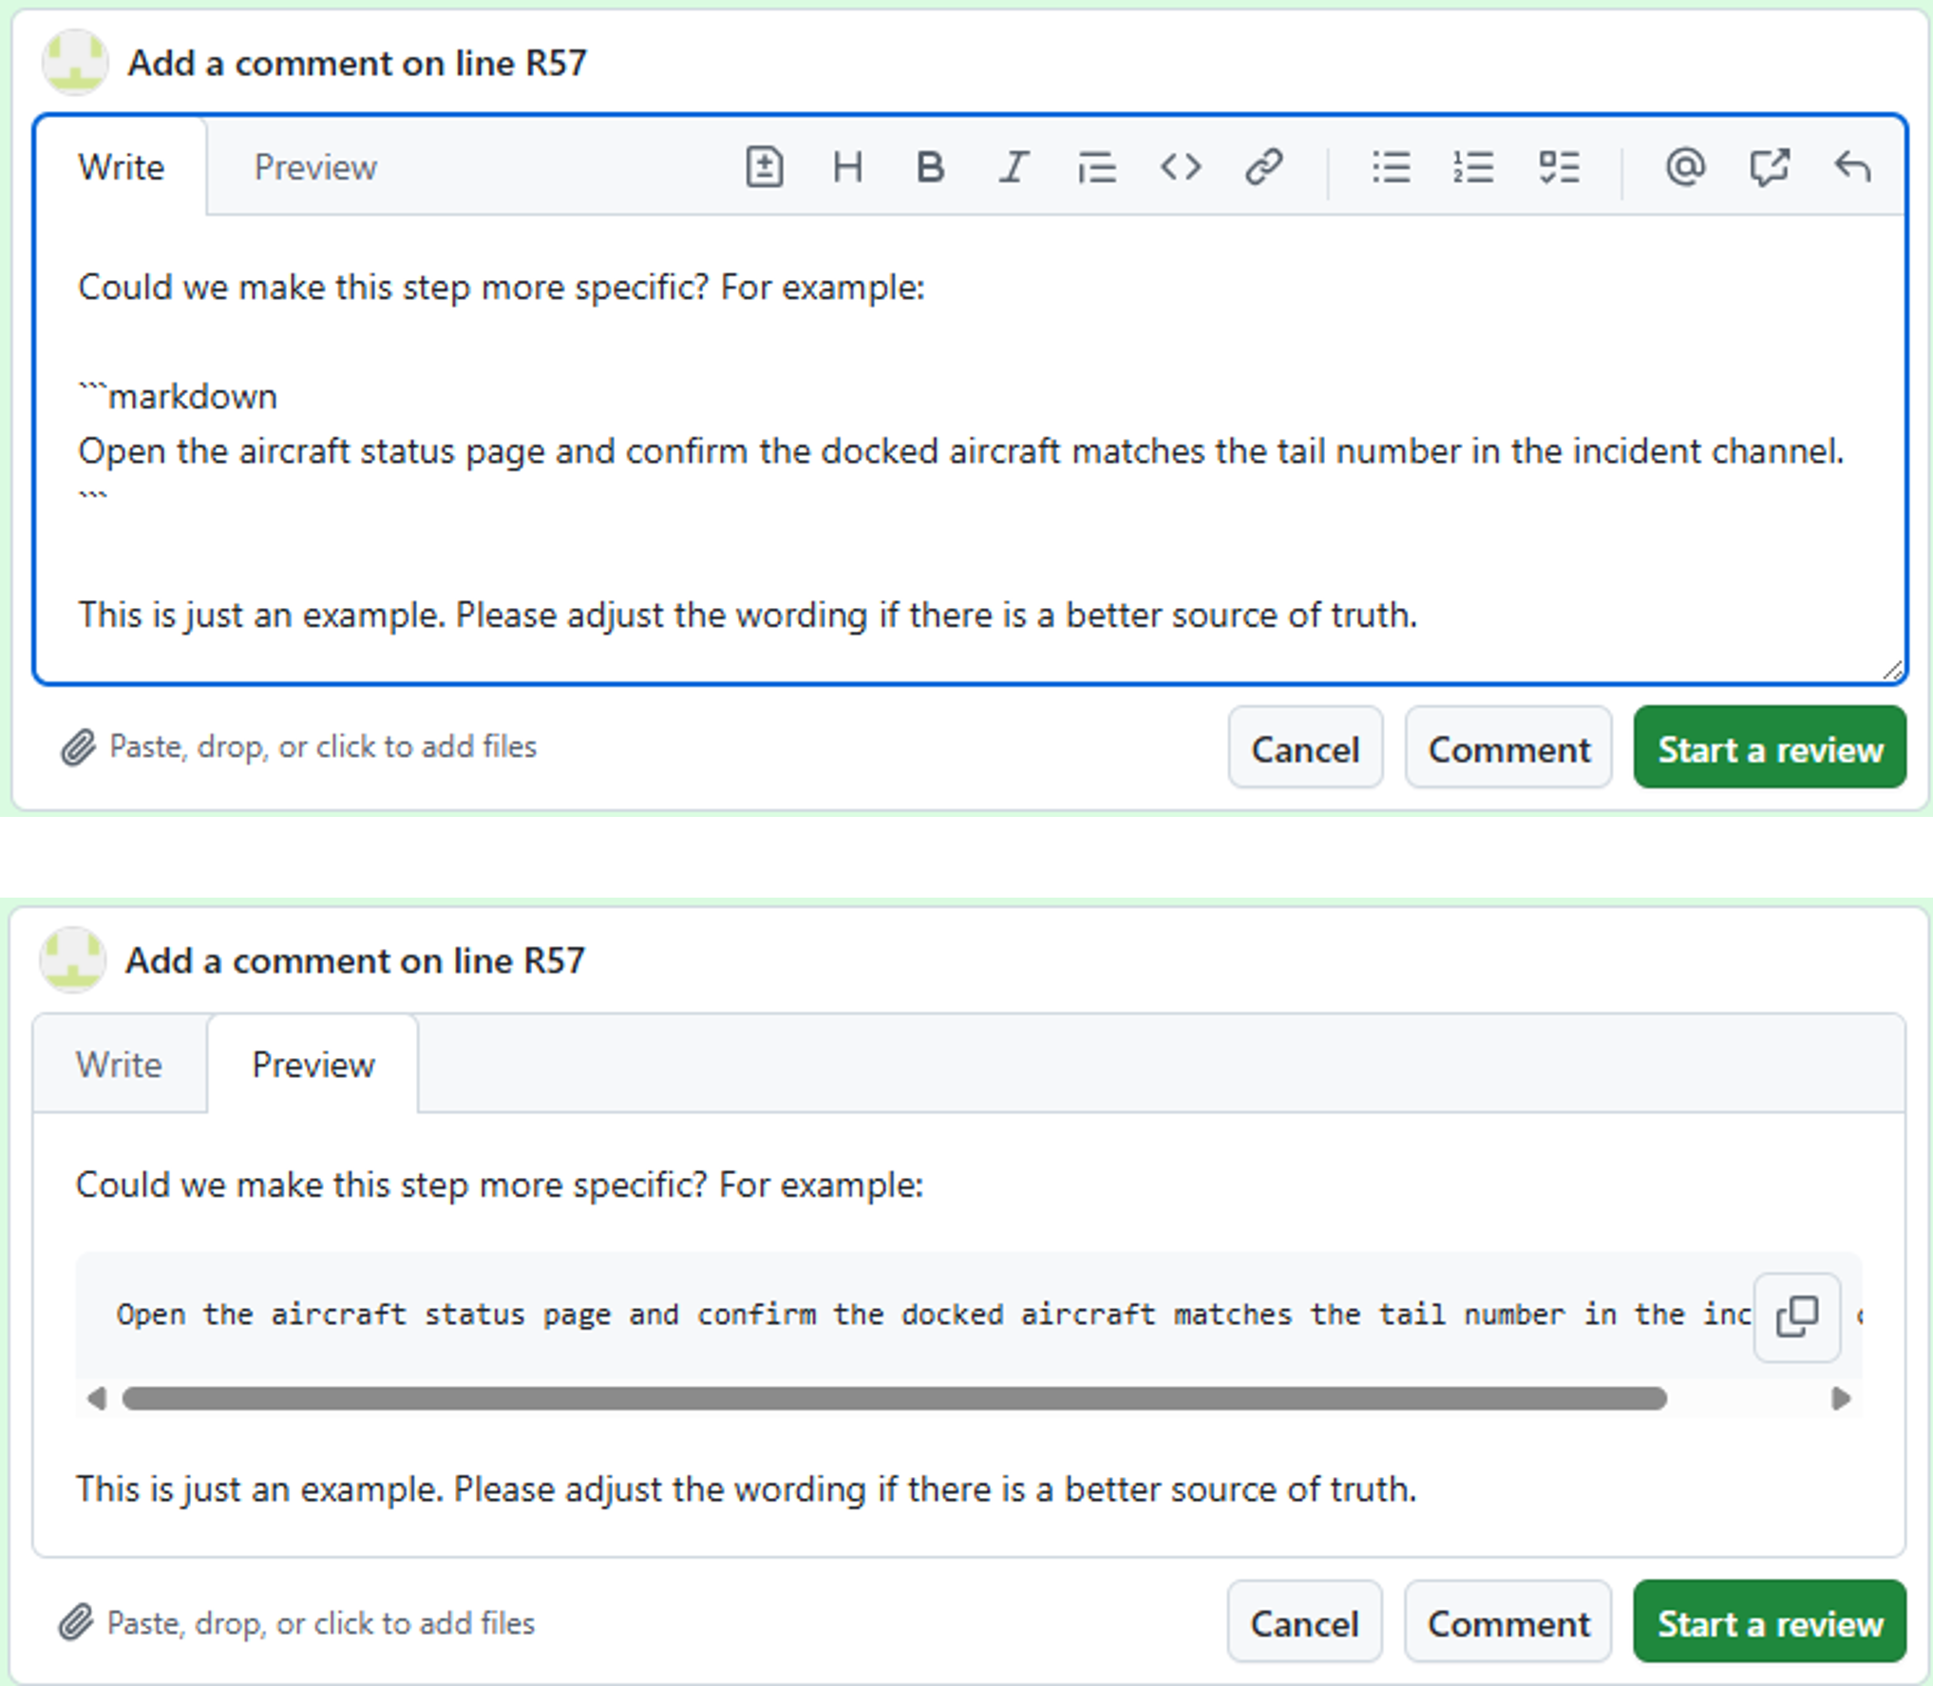Toggle bold formatting in the comment toolbar

[930, 167]
